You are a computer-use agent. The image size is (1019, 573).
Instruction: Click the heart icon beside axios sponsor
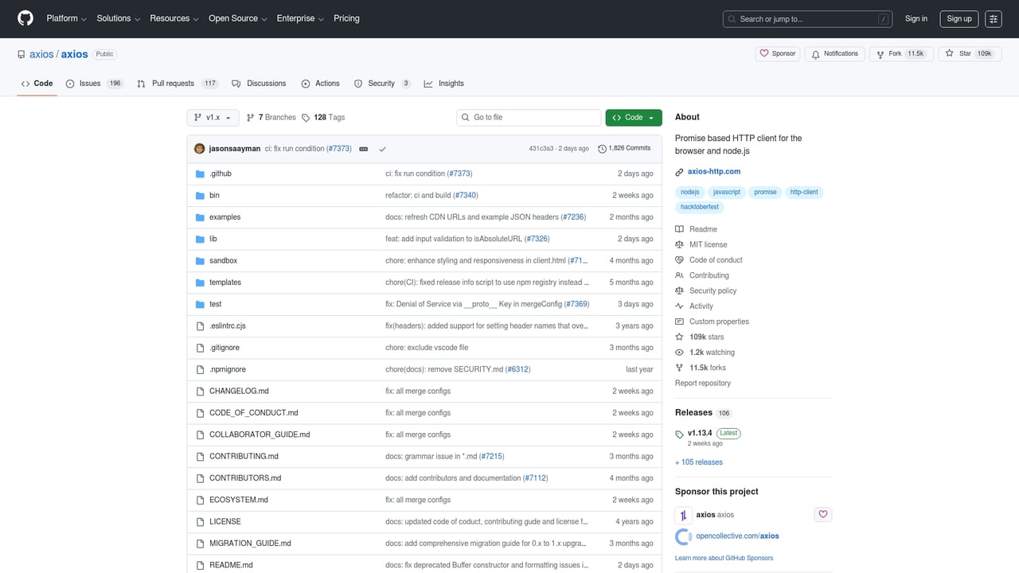pyautogui.click(x=822, y=514)
